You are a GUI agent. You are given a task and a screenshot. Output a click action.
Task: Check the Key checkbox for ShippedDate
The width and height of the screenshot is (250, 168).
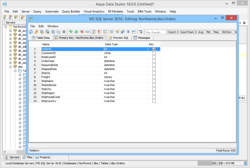click(154, 69)
